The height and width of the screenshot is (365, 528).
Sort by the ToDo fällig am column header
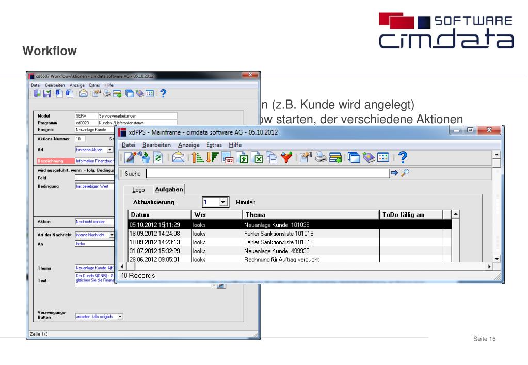tap(411, 214)
